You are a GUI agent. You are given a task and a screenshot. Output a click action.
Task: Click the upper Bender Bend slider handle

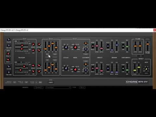pyautogui.click(x=117, y=45)
